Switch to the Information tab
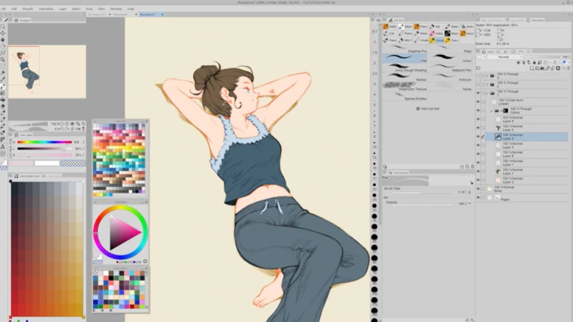This screenshot has width=573, height=322. tap(536, 20)
